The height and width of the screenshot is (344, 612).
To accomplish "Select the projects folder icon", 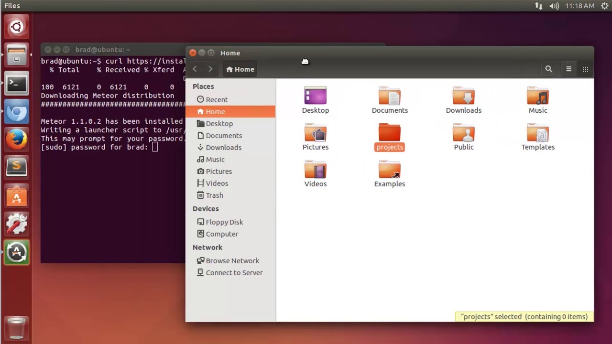I will [x=390, y=133].
